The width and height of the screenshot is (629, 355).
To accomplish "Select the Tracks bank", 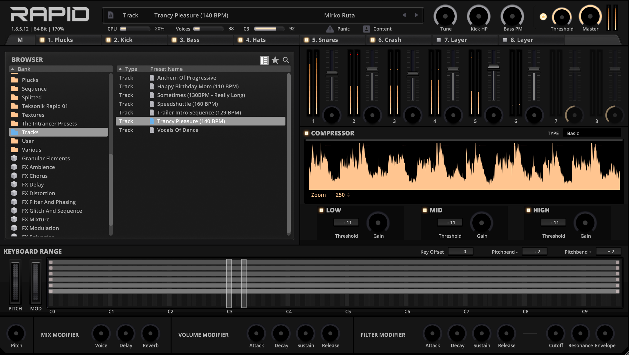I will (x=58, y=132).
